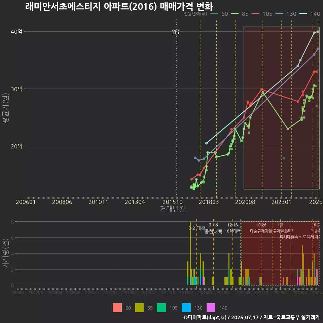323x323 pixels.
Task: Click the 200601 price-chart x-axis label
Action: [26, 202]
